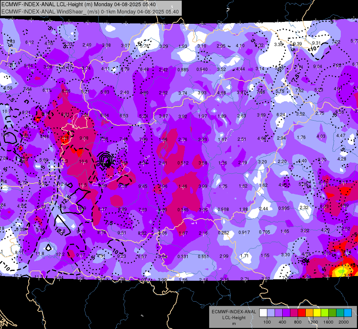
Task: Click the wind shear value 3.93
Action: tap(202, 93)
